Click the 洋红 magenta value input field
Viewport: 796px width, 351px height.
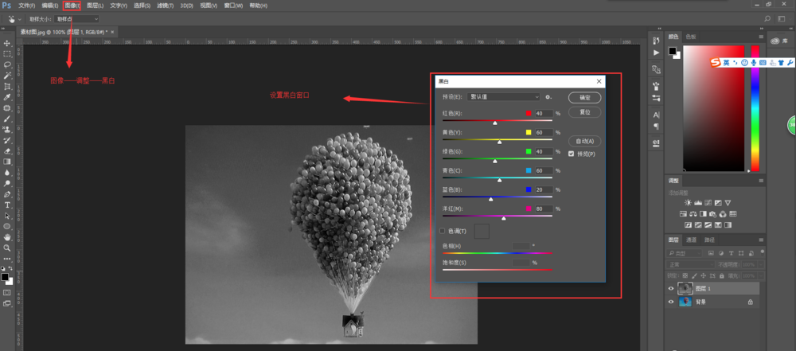point(543,209)
